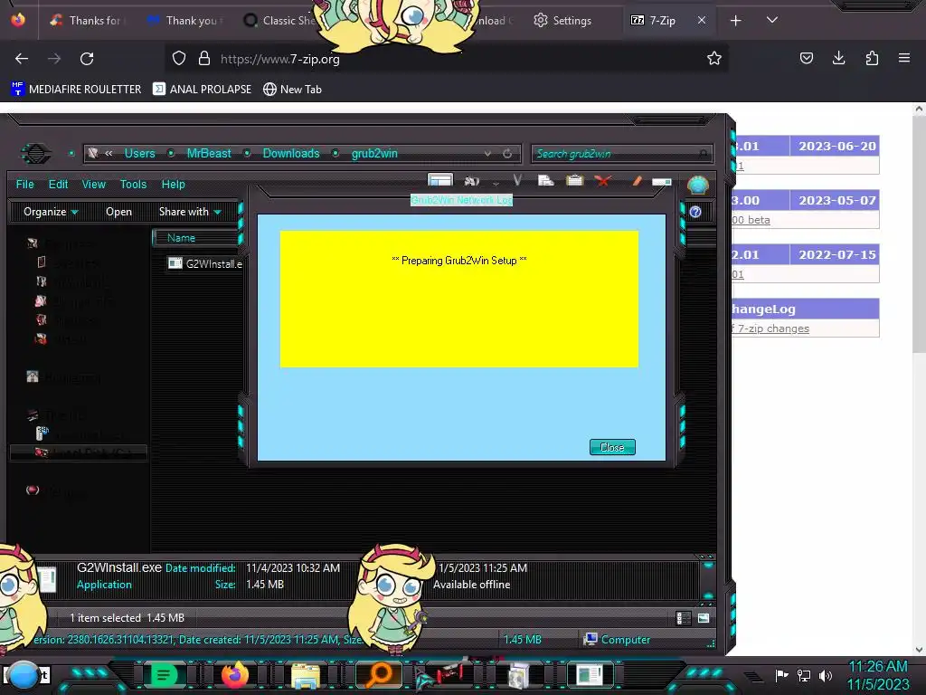Open a new Firefox tab
Screen dimensions: 926x695
pos(735,21)
